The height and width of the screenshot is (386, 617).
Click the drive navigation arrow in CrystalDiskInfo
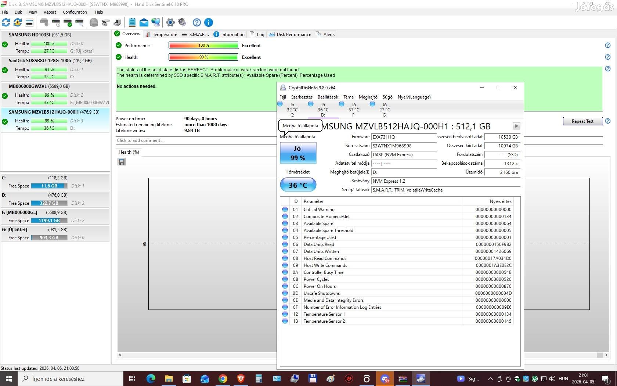516,126
